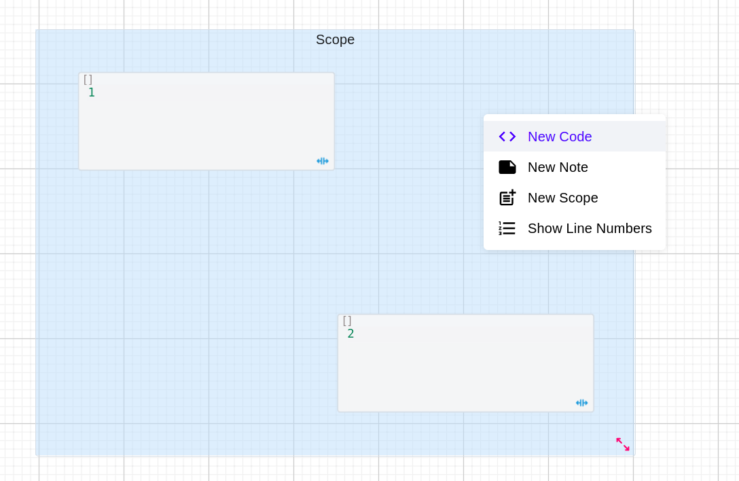Click the code brackets icon beside New Code
The width and height of the screenshot is (739, 481).
click(507, 137)
